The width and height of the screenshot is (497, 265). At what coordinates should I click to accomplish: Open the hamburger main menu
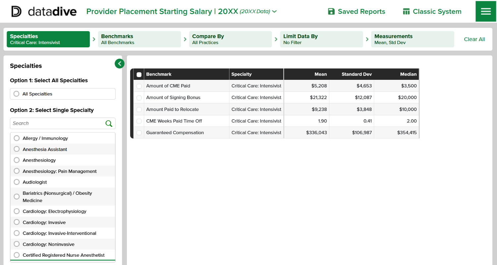486,11
